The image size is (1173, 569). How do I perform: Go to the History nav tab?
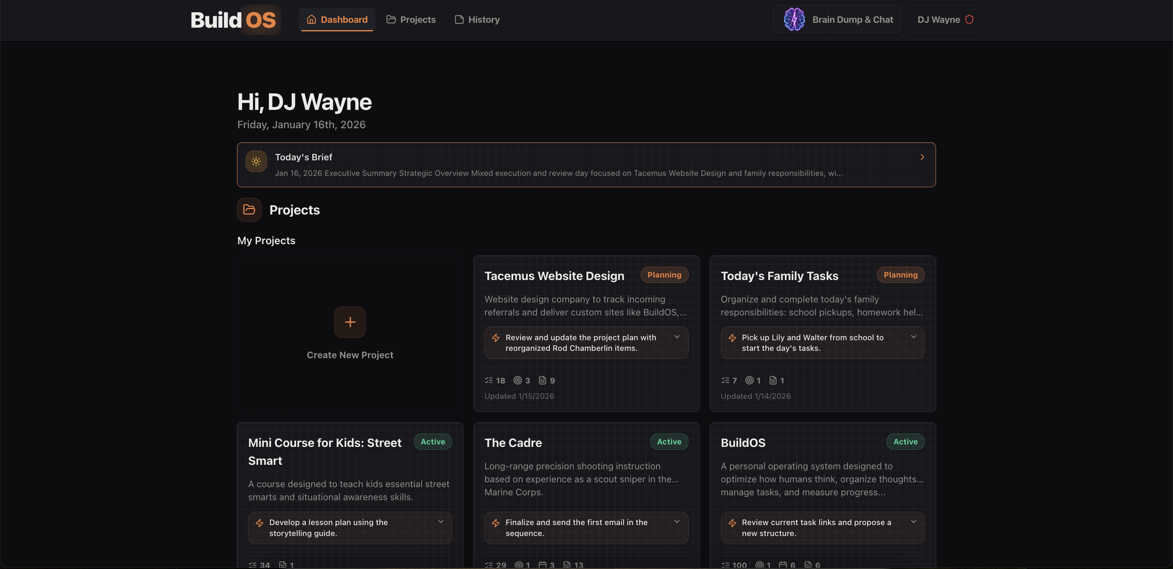point(477,20)
